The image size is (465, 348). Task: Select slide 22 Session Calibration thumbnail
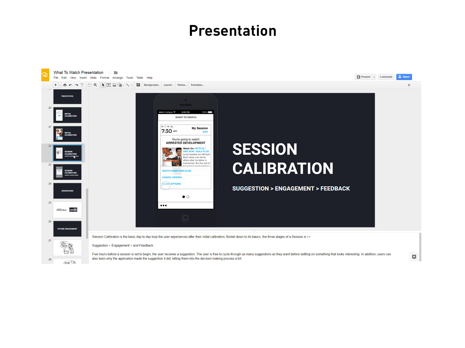[67, 153]
